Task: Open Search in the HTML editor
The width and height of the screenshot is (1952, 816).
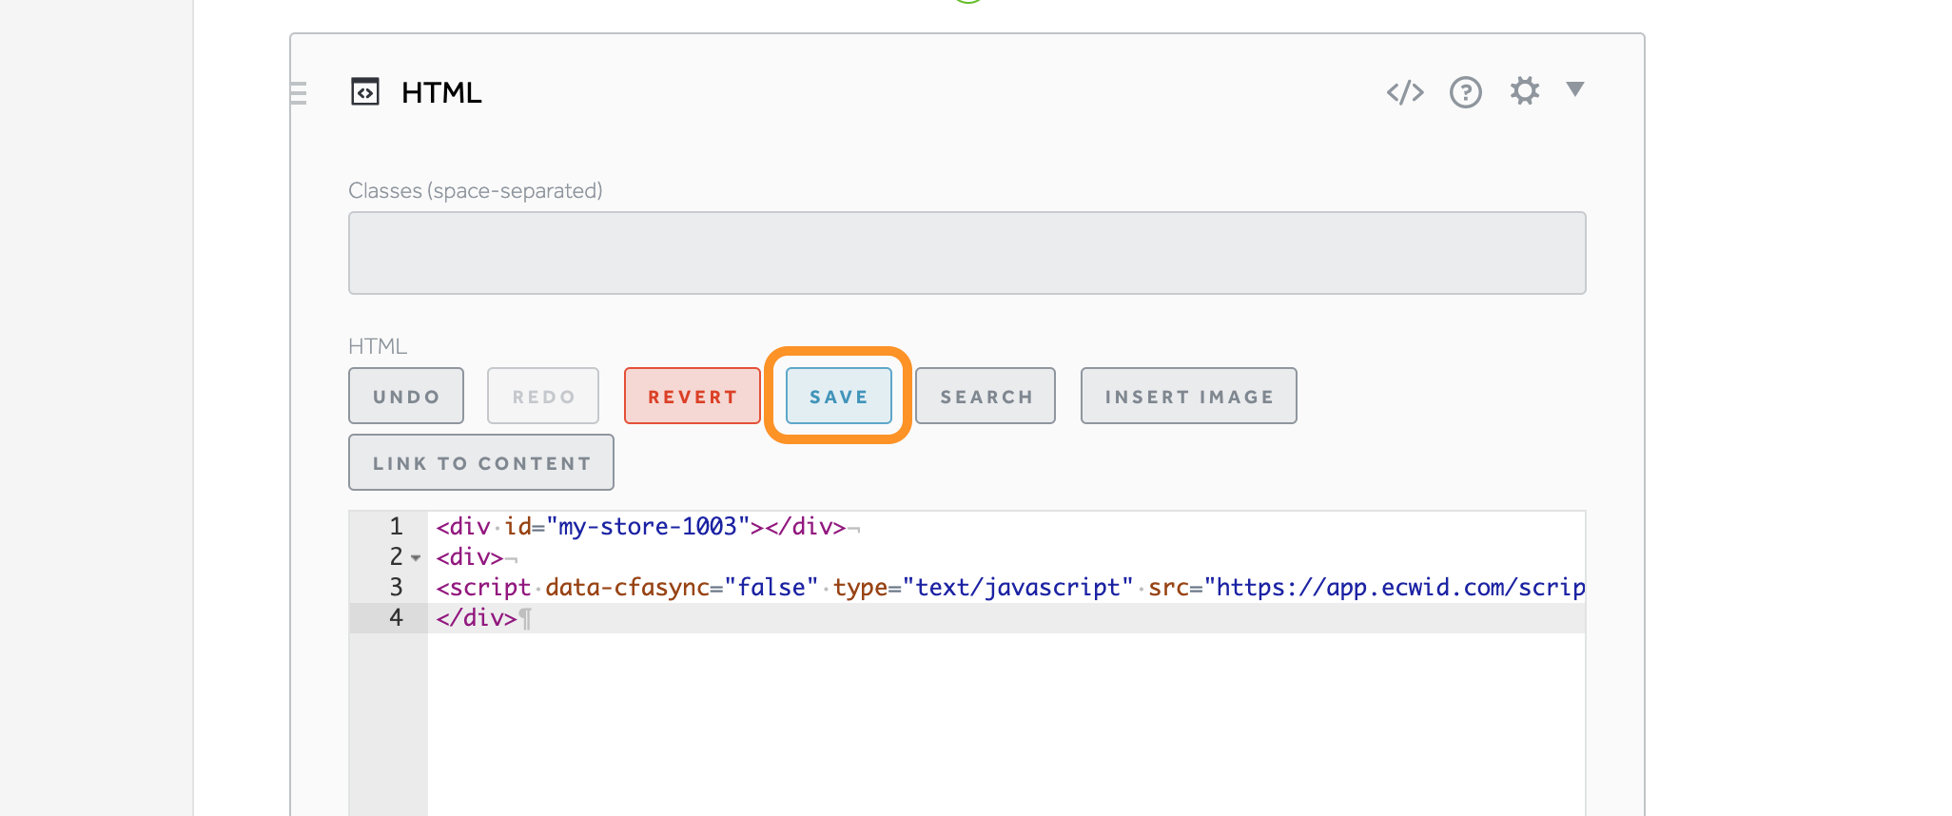Action: point(986,397)
